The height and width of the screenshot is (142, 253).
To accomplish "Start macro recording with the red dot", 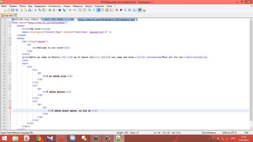I will pos(117,10).
